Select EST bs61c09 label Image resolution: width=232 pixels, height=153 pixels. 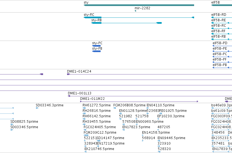click(222, 111)
